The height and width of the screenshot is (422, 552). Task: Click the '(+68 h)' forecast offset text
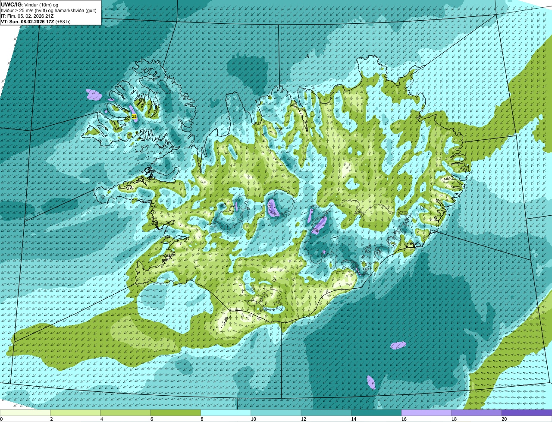63,21
